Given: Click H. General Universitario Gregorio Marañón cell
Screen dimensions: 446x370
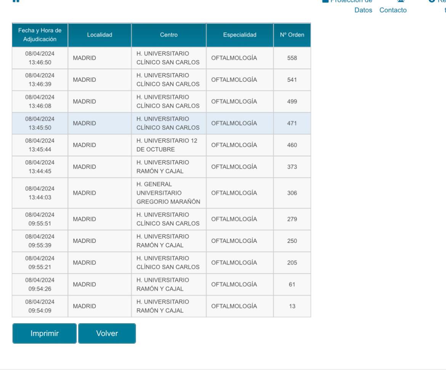Looking at the screenshot, I should point(168,193).
